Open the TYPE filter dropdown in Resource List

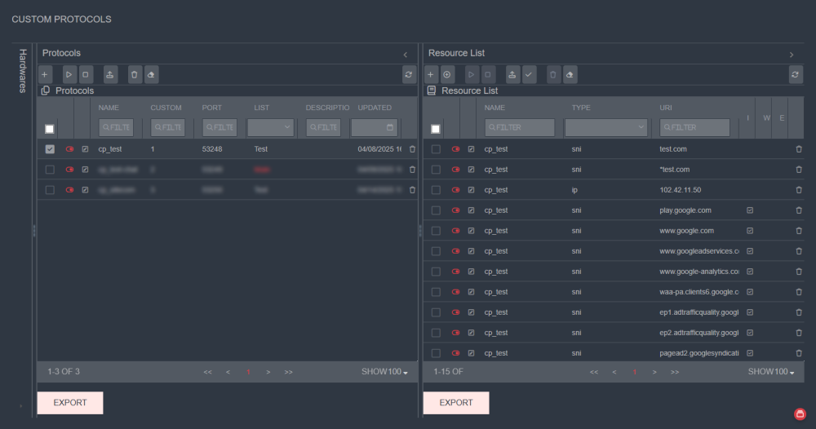tap(606, 127)
